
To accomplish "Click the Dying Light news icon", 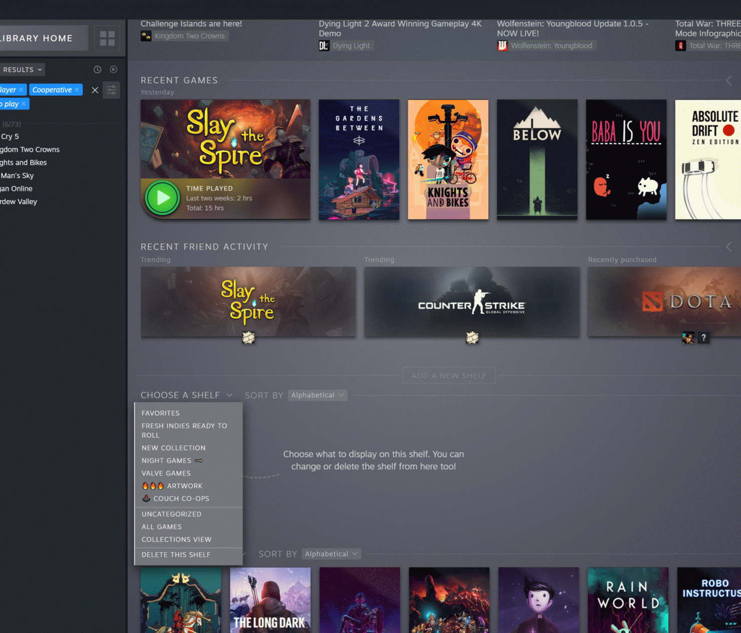I will tap(324, 46).
